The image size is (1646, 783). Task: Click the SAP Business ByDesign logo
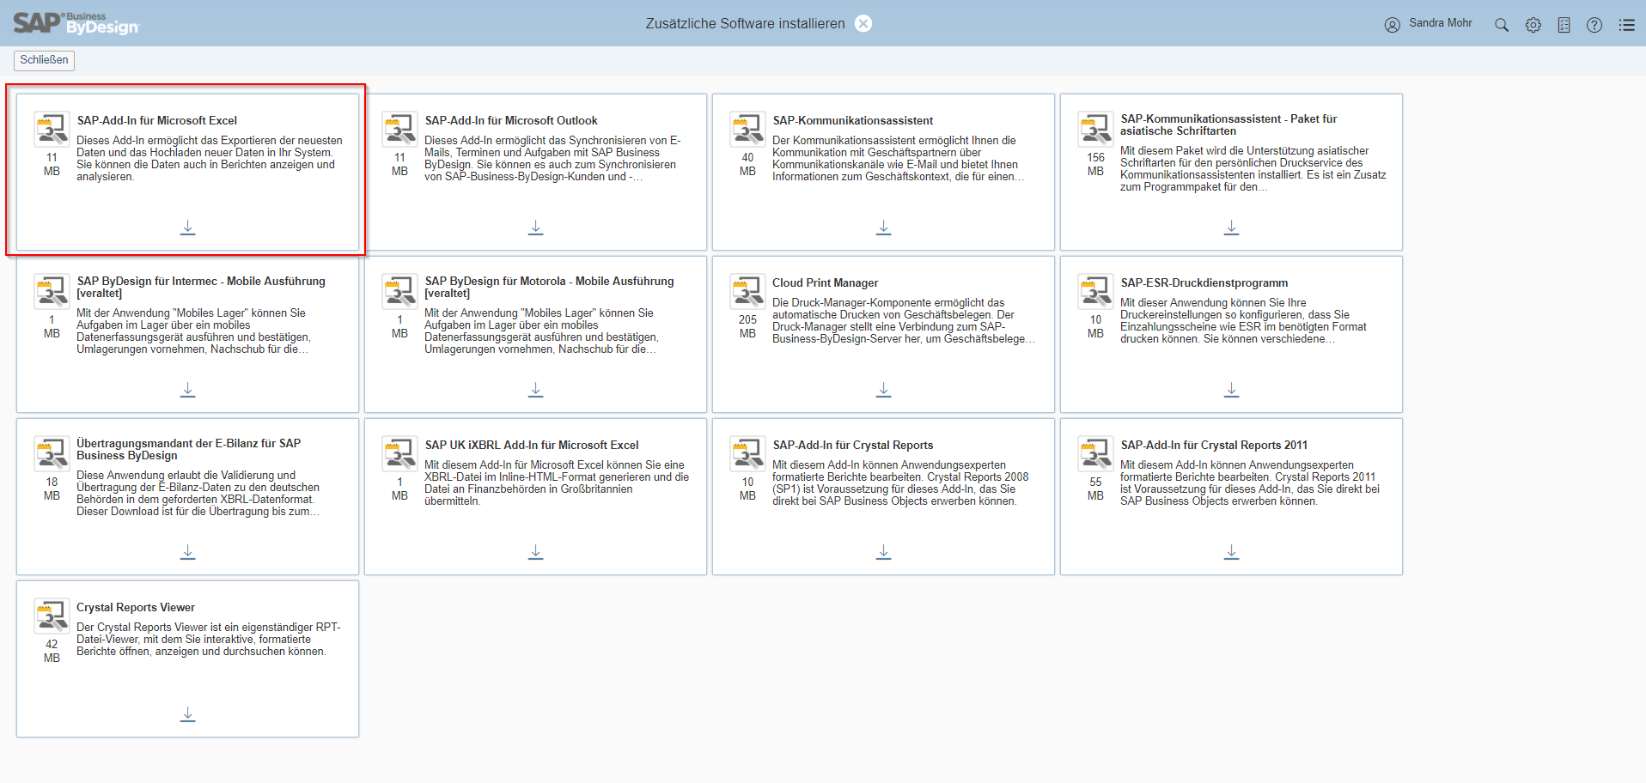tap(76, 23)
